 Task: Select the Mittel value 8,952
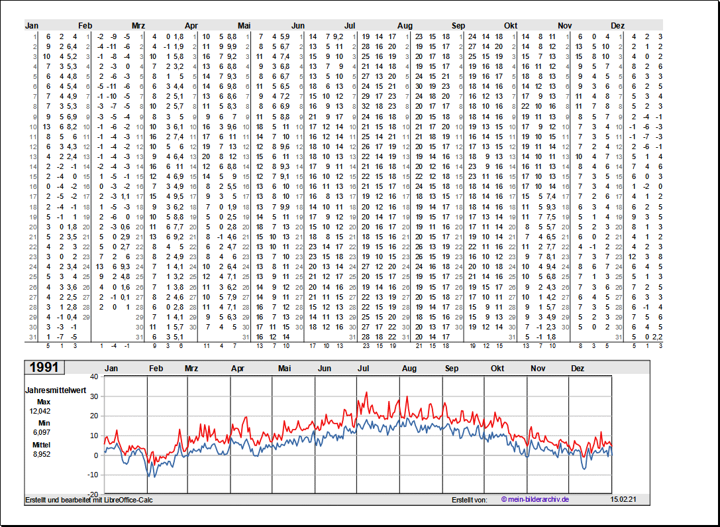click(x=41, y=454)
